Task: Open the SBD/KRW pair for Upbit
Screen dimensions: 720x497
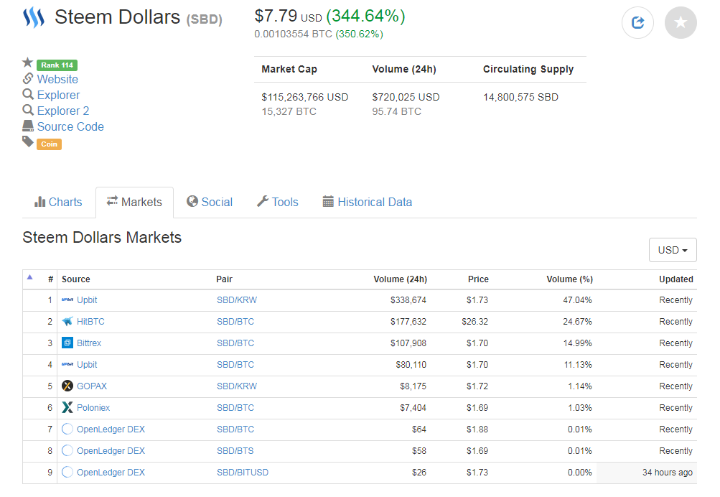Action: pos(237,300)
